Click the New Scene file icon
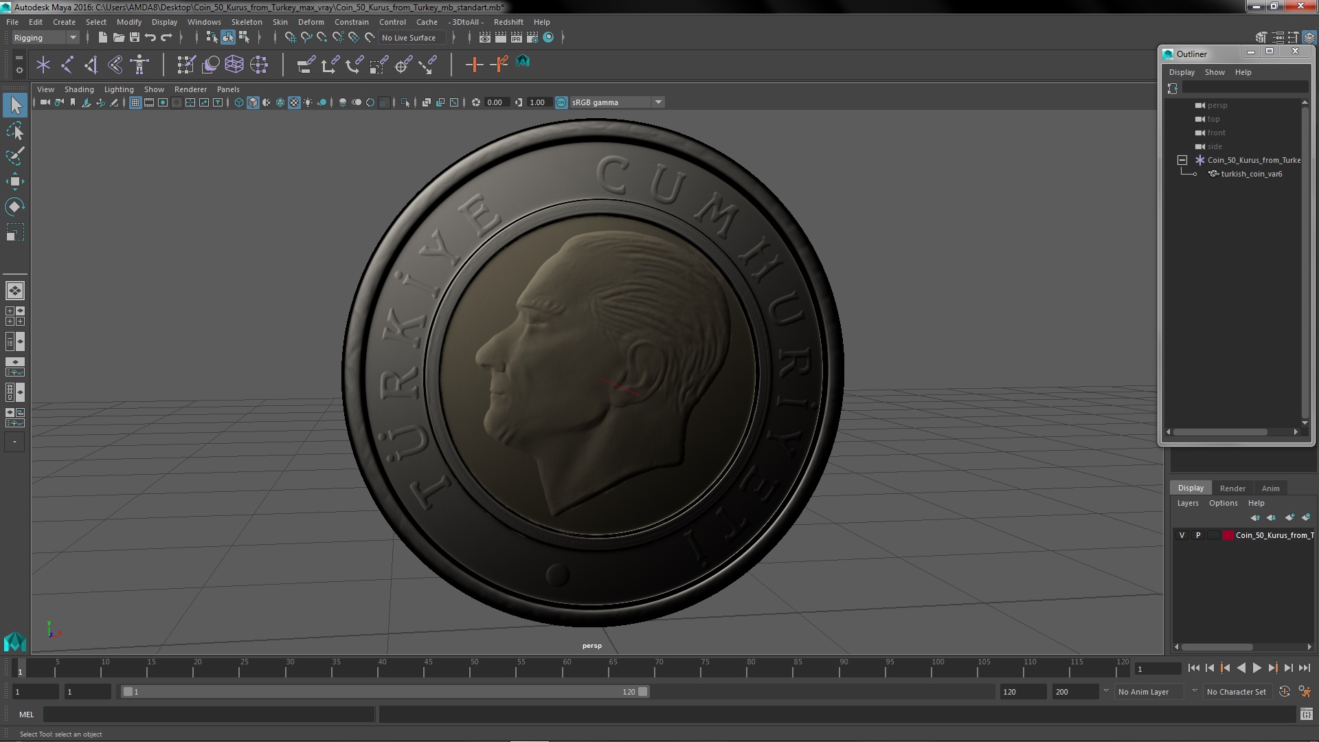The height and width of the screenshot is (742, 1319). coord(103,37)
